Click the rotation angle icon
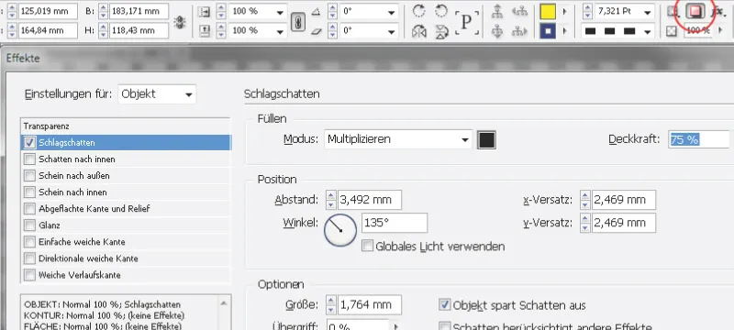This screenshot has height=330, width=734. pyautogui.click(x=316, y=12)
